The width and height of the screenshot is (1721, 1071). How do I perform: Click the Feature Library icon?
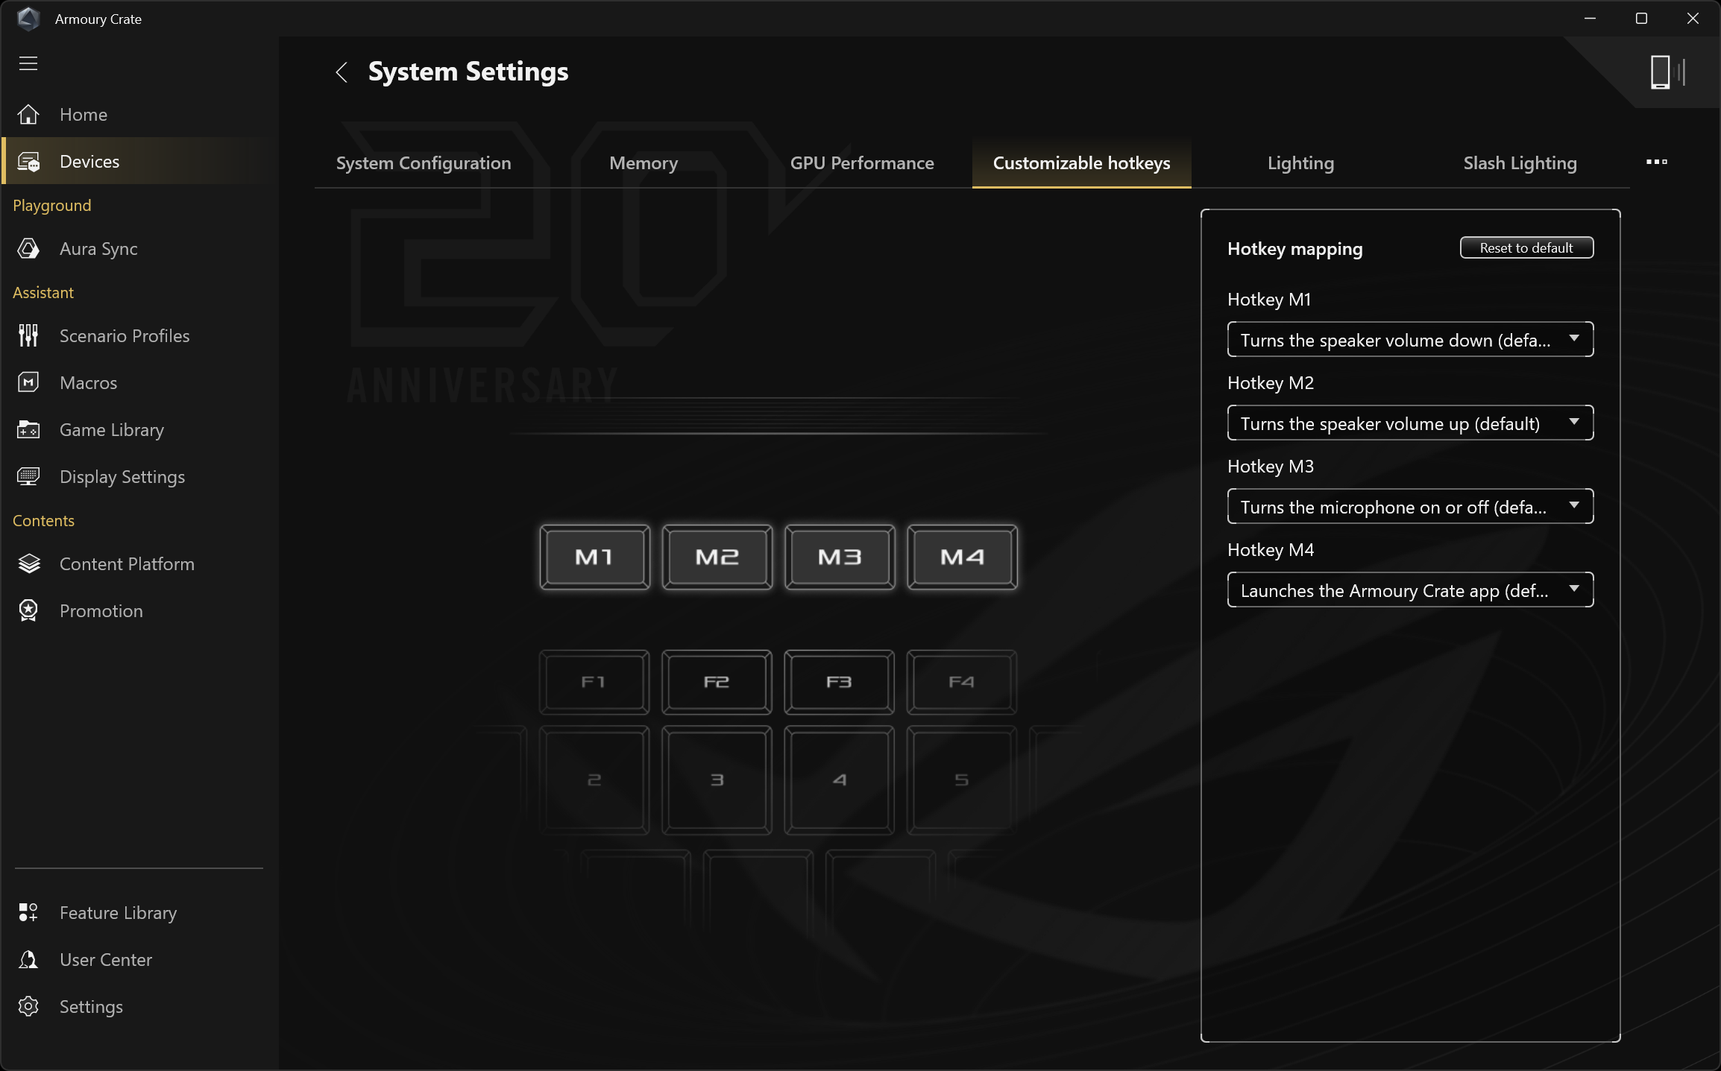click(x=28, y=913)
